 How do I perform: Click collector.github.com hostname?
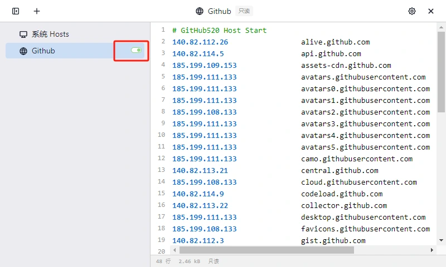point(344,205)
